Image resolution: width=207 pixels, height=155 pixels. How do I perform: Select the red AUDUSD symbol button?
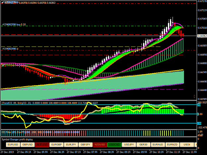click(x=42, y=145)
